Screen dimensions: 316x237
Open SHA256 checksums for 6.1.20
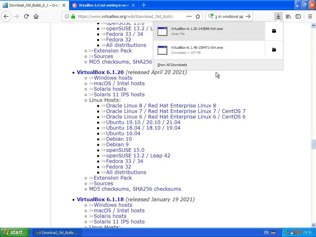pos(157,189)
